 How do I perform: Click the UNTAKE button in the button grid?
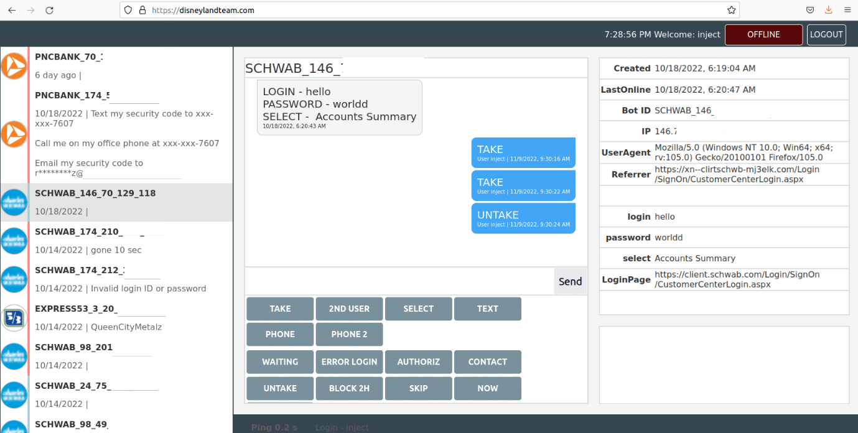click(280, 388)
